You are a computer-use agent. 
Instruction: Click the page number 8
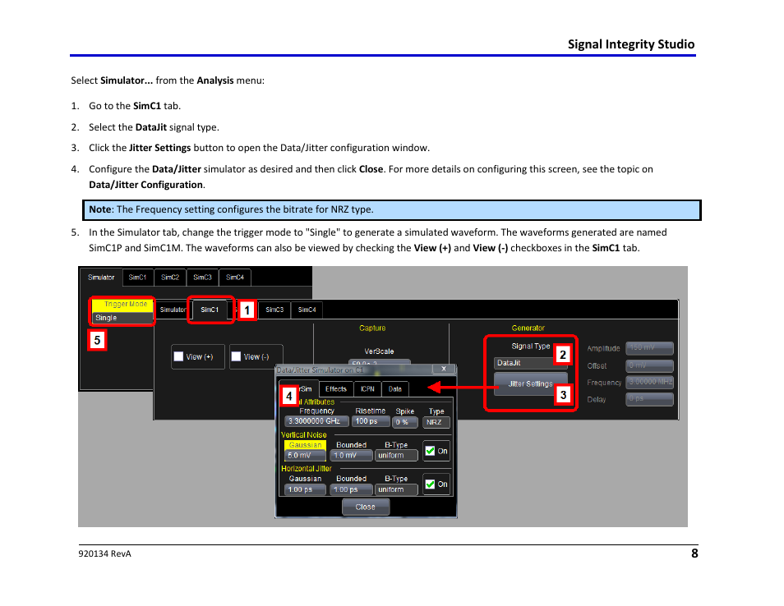694,553
